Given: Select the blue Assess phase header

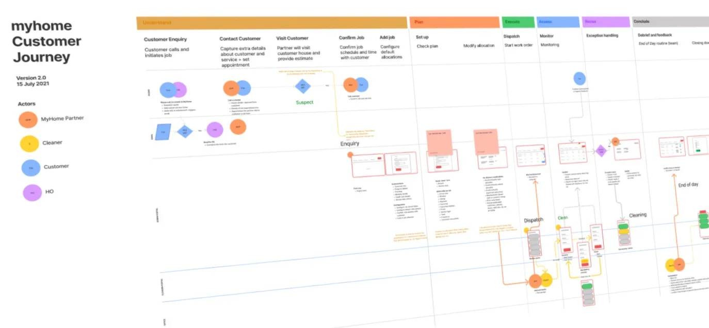Looking at the screenshot, I should 557,22.
